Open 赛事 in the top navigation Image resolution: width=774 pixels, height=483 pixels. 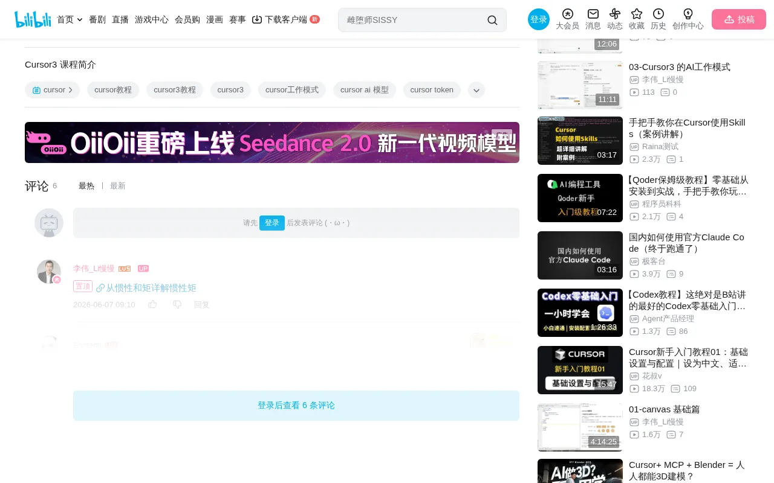pyautogui.click(x=238, y=19)
